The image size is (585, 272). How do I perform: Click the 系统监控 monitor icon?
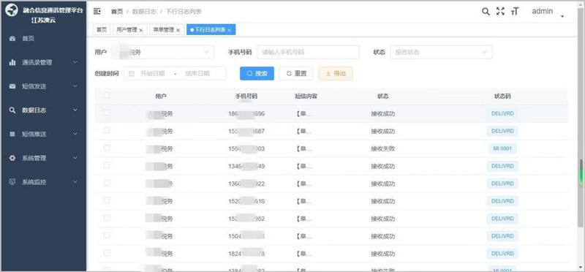tap(12, 182)
